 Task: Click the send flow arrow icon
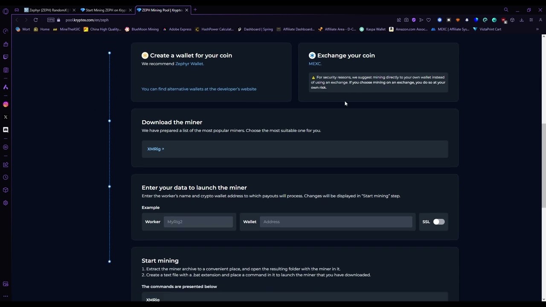point(421,20)
